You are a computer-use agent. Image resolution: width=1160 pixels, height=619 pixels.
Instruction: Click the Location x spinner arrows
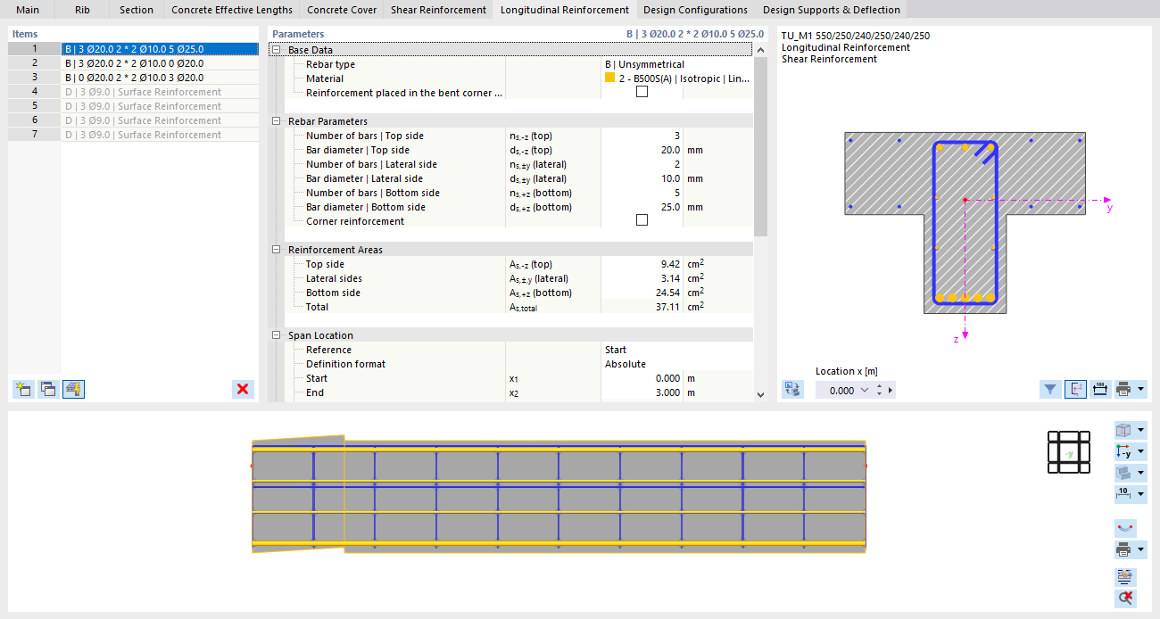[880, 391]
